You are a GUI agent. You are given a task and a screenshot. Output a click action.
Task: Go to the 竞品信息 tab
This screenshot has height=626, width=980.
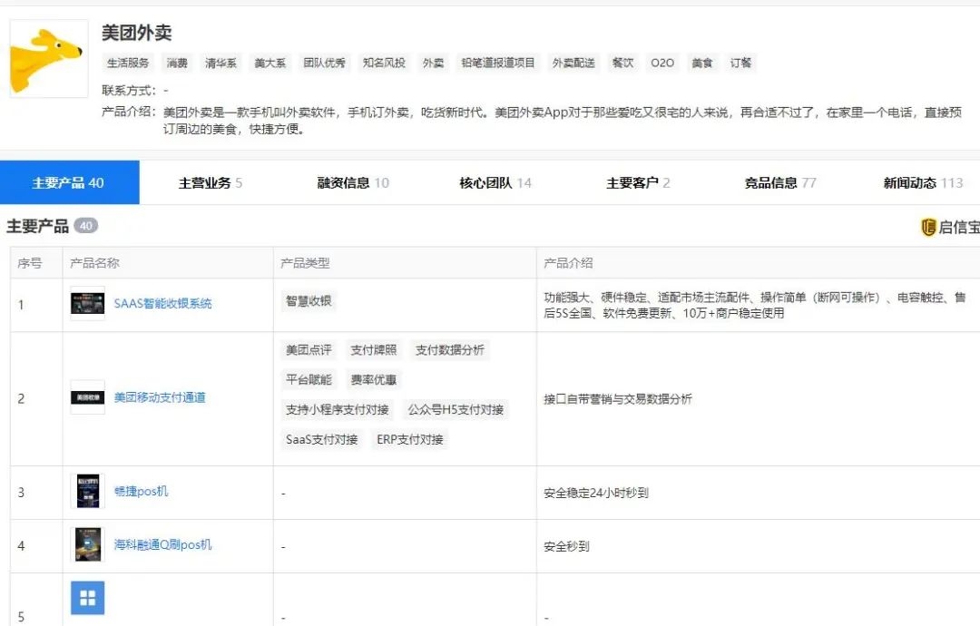[780, 182]
